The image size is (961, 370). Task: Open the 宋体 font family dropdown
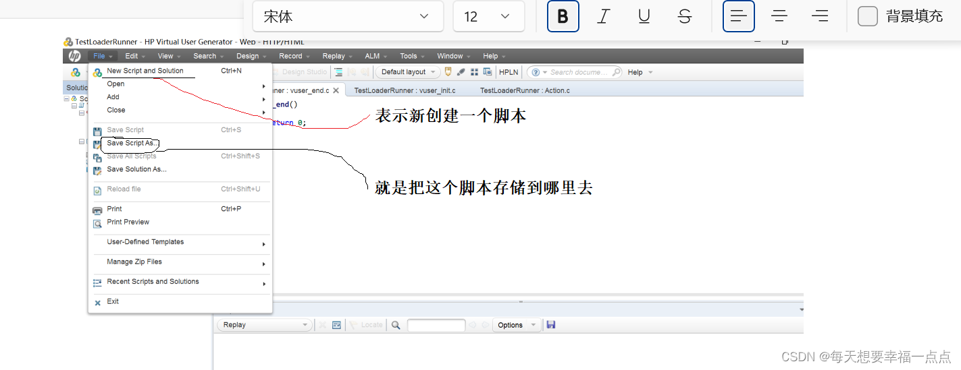(x=348, y=16)
